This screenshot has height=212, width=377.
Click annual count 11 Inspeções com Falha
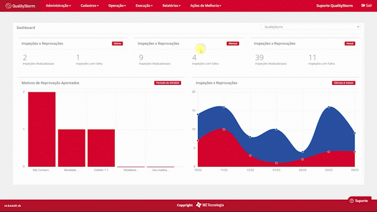click(312, 58)
